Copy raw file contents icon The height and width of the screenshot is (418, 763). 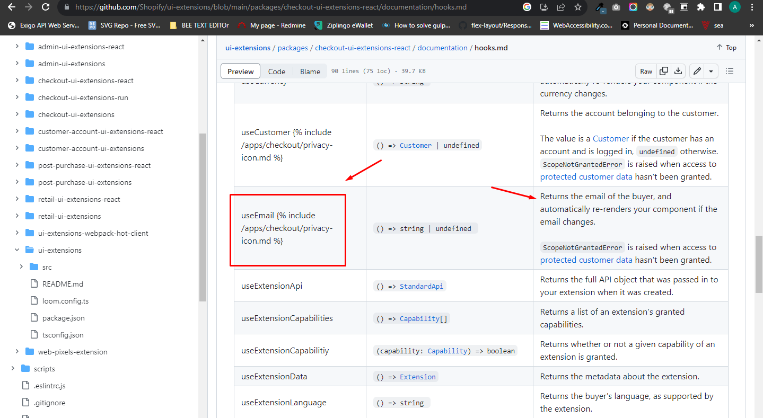point(664,71)
